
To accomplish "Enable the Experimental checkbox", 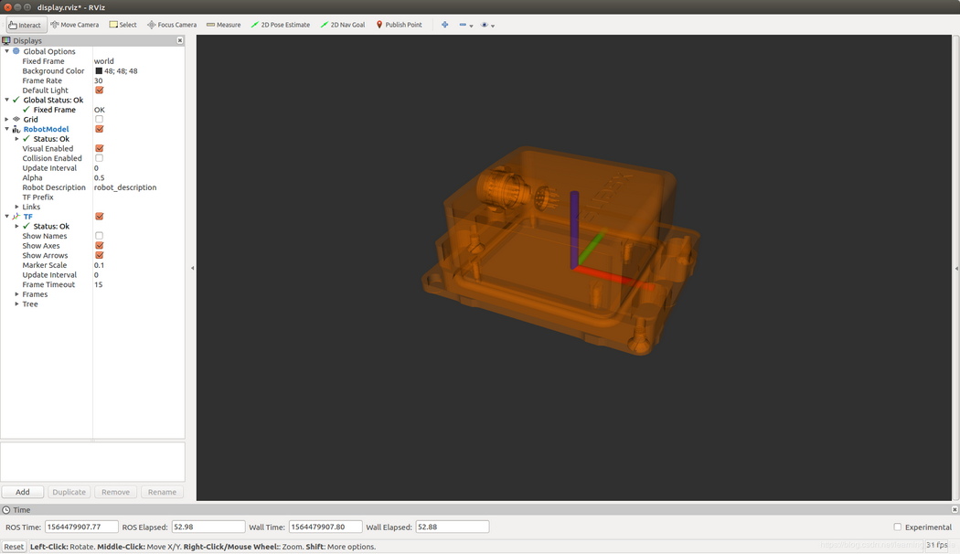I will 898,527.
